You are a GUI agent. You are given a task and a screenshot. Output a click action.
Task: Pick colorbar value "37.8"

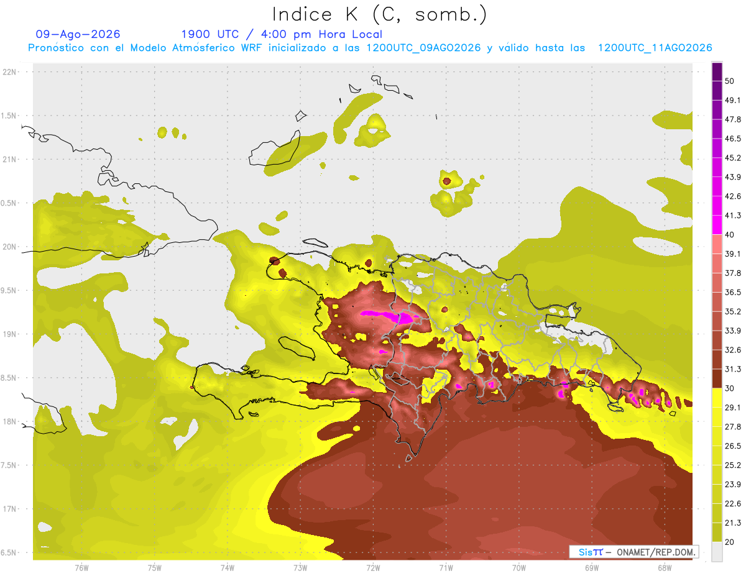pyautogui.click(x=733, y=273)
